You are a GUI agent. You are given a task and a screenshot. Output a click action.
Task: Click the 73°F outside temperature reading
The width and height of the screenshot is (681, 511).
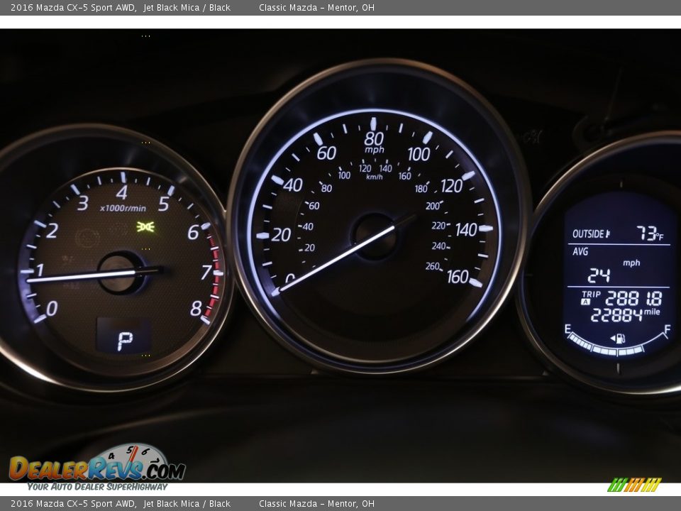click(x=649, y=233)
